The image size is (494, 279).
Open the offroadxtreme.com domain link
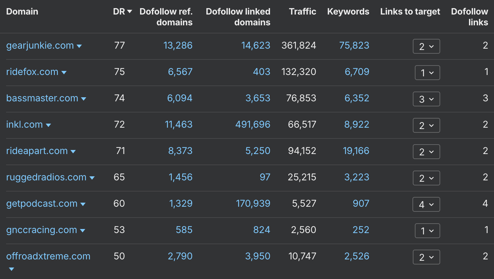48,256
